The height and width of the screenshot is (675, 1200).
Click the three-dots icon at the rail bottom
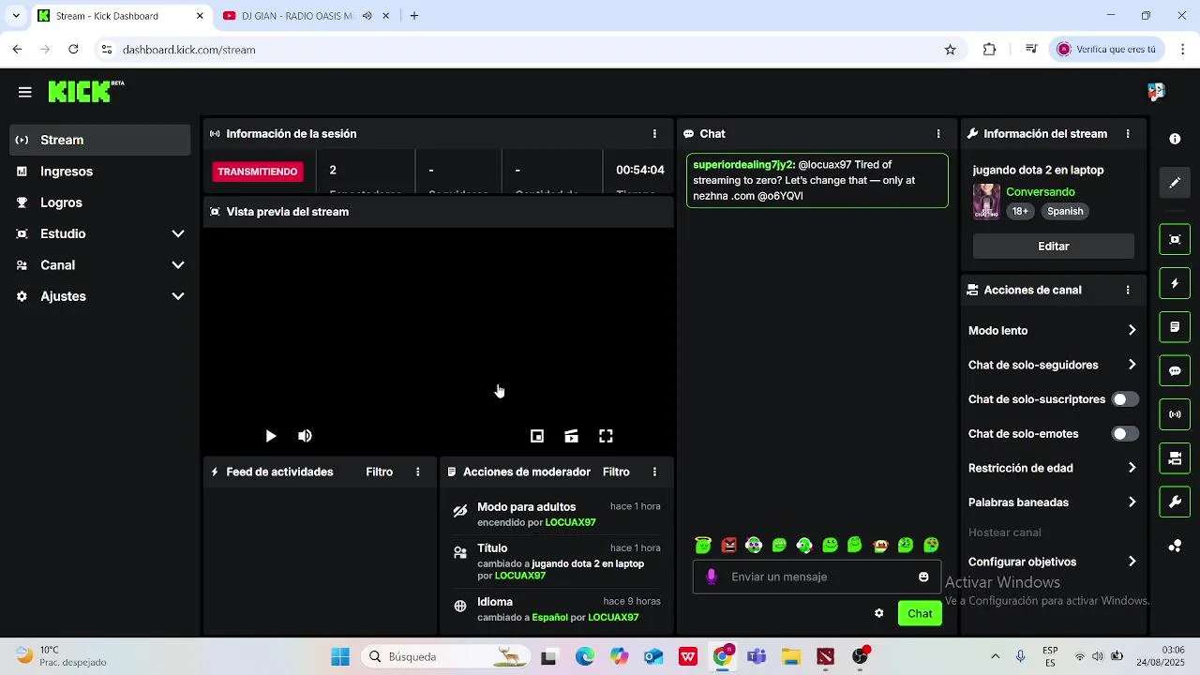tap(1175, 546)
